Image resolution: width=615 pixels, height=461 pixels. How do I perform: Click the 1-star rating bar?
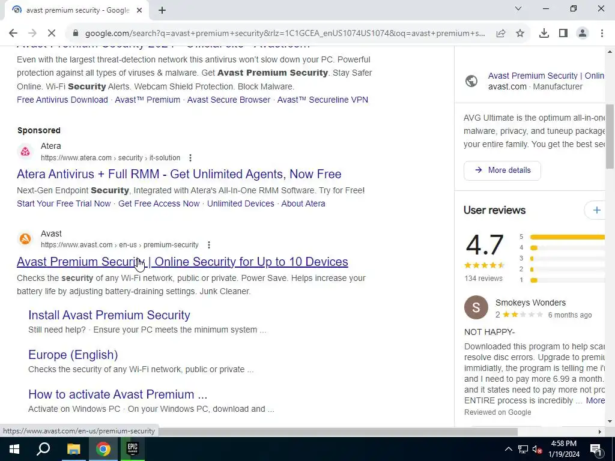pos(567,280)
